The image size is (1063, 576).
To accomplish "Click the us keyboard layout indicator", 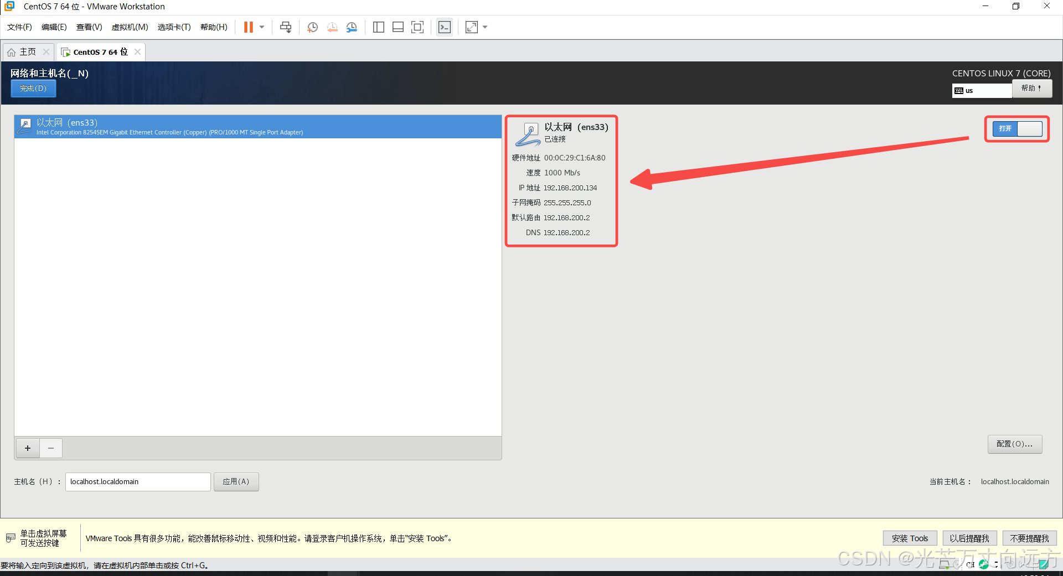I will [x=982, y=91].
